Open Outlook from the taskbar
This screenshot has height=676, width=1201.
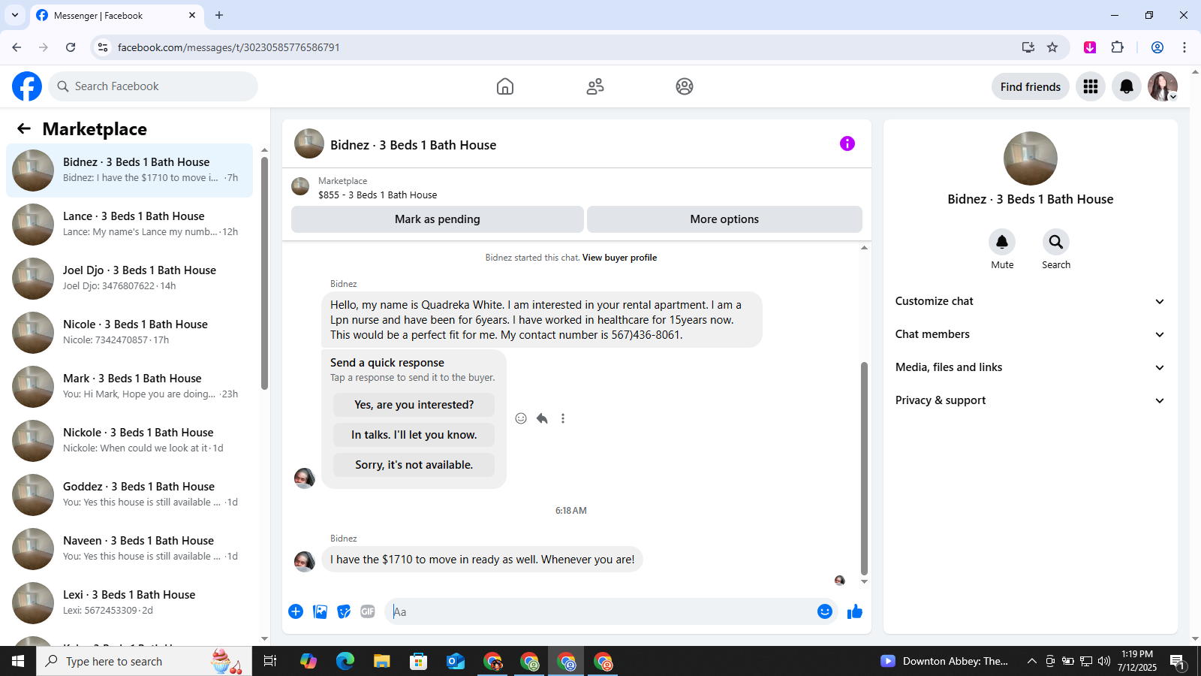click(x=456, y=661)
